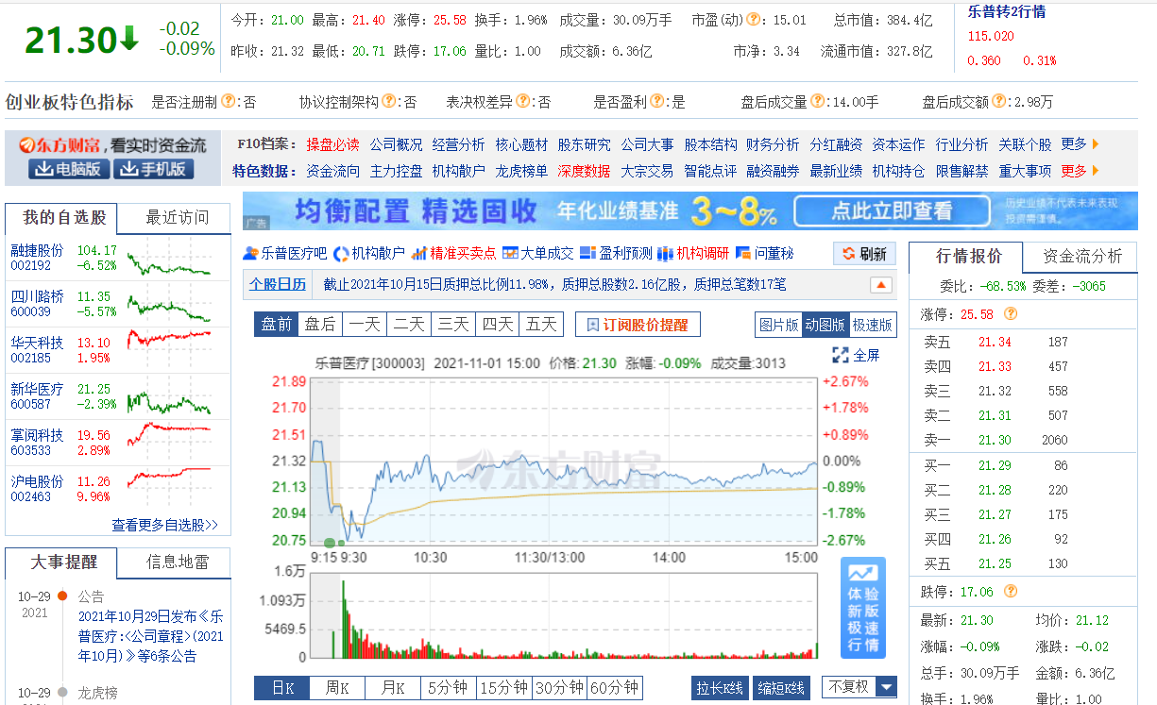Select 月K candlestick period
Viewport: 1157px width, 705px height.
click(x=393, y=688)
